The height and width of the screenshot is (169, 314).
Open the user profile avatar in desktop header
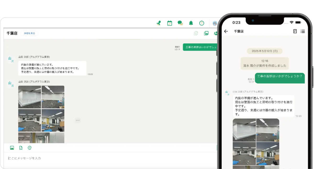click(x=215, y=23)
